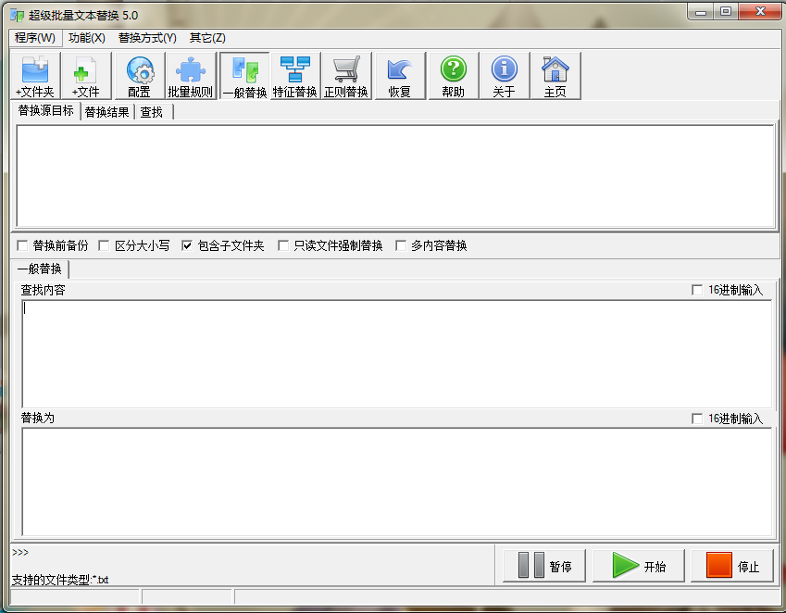Go to 主页 home page icon

[x=555, y=76]
